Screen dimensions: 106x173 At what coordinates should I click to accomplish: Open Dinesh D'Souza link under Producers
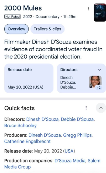click(45, 135)
